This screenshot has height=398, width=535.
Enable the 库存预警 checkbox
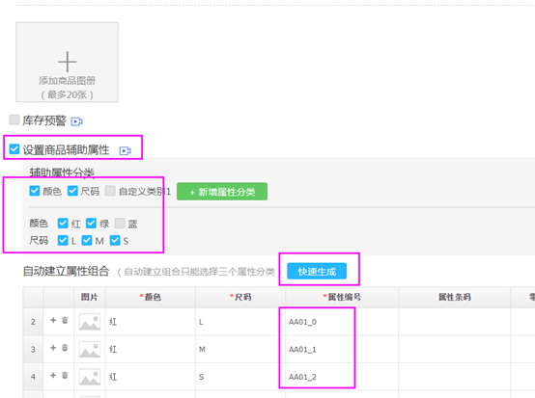(14, 119)
